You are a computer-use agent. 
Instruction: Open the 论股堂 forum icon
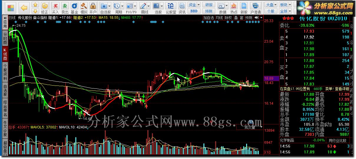(171, 8)
